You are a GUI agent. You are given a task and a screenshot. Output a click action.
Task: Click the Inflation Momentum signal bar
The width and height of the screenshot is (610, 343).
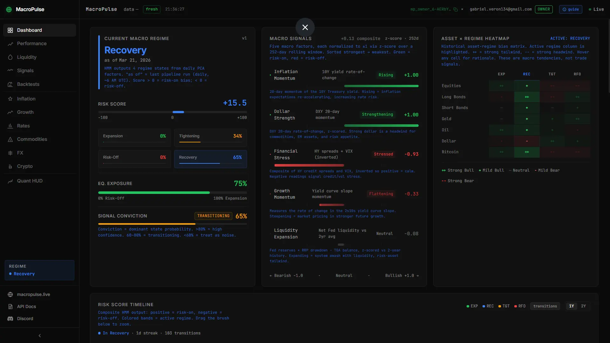[381, 86]
